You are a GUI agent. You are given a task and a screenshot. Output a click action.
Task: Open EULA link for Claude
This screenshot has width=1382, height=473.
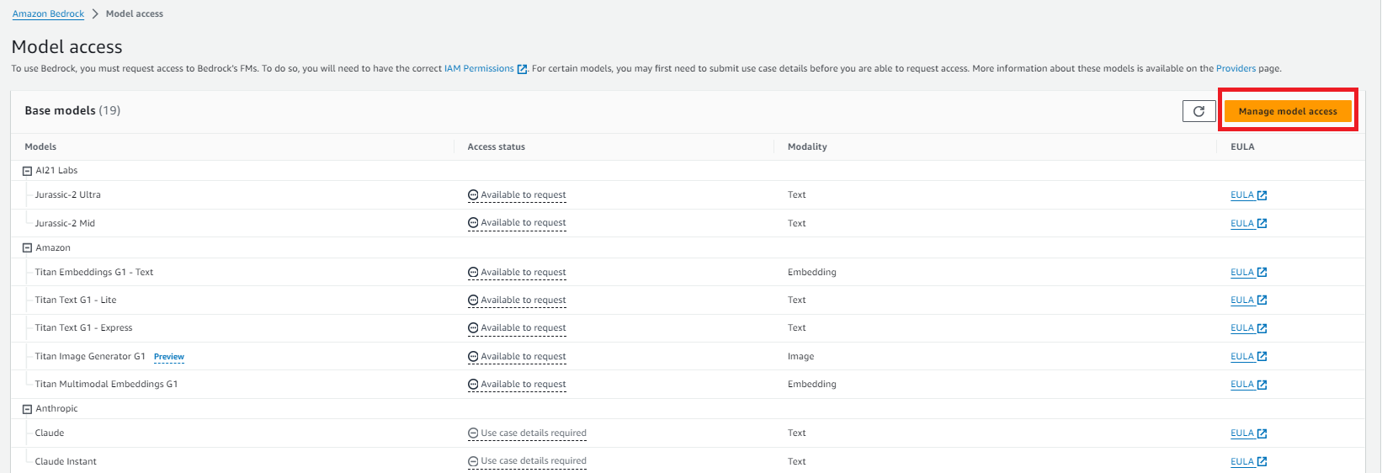[x=1248, y=433]
